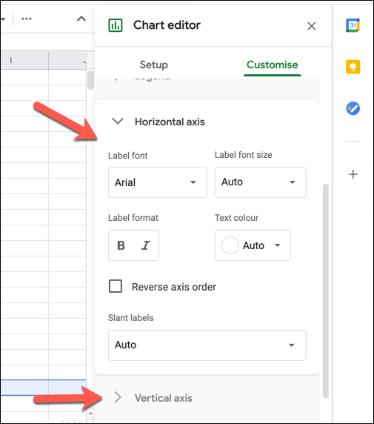Collapse toolbar with the up caret
Image resolution: width=374 pixels, height=424 pixels.
point(81,19)
